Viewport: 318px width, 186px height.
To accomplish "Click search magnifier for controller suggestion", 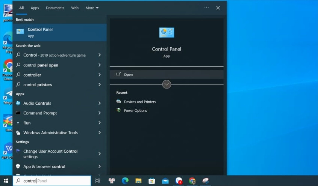I will [x=18, y=75].
